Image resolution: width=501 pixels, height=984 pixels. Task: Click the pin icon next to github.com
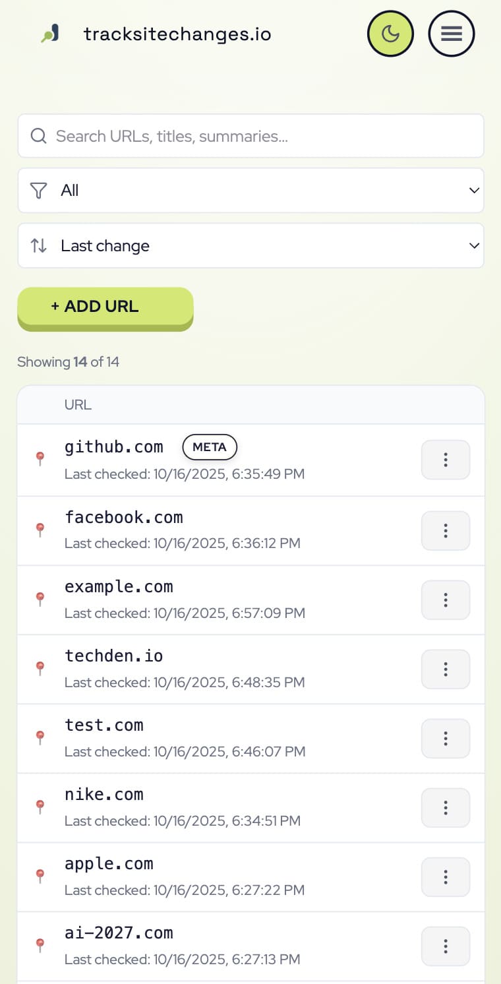[x=40, y=458]
